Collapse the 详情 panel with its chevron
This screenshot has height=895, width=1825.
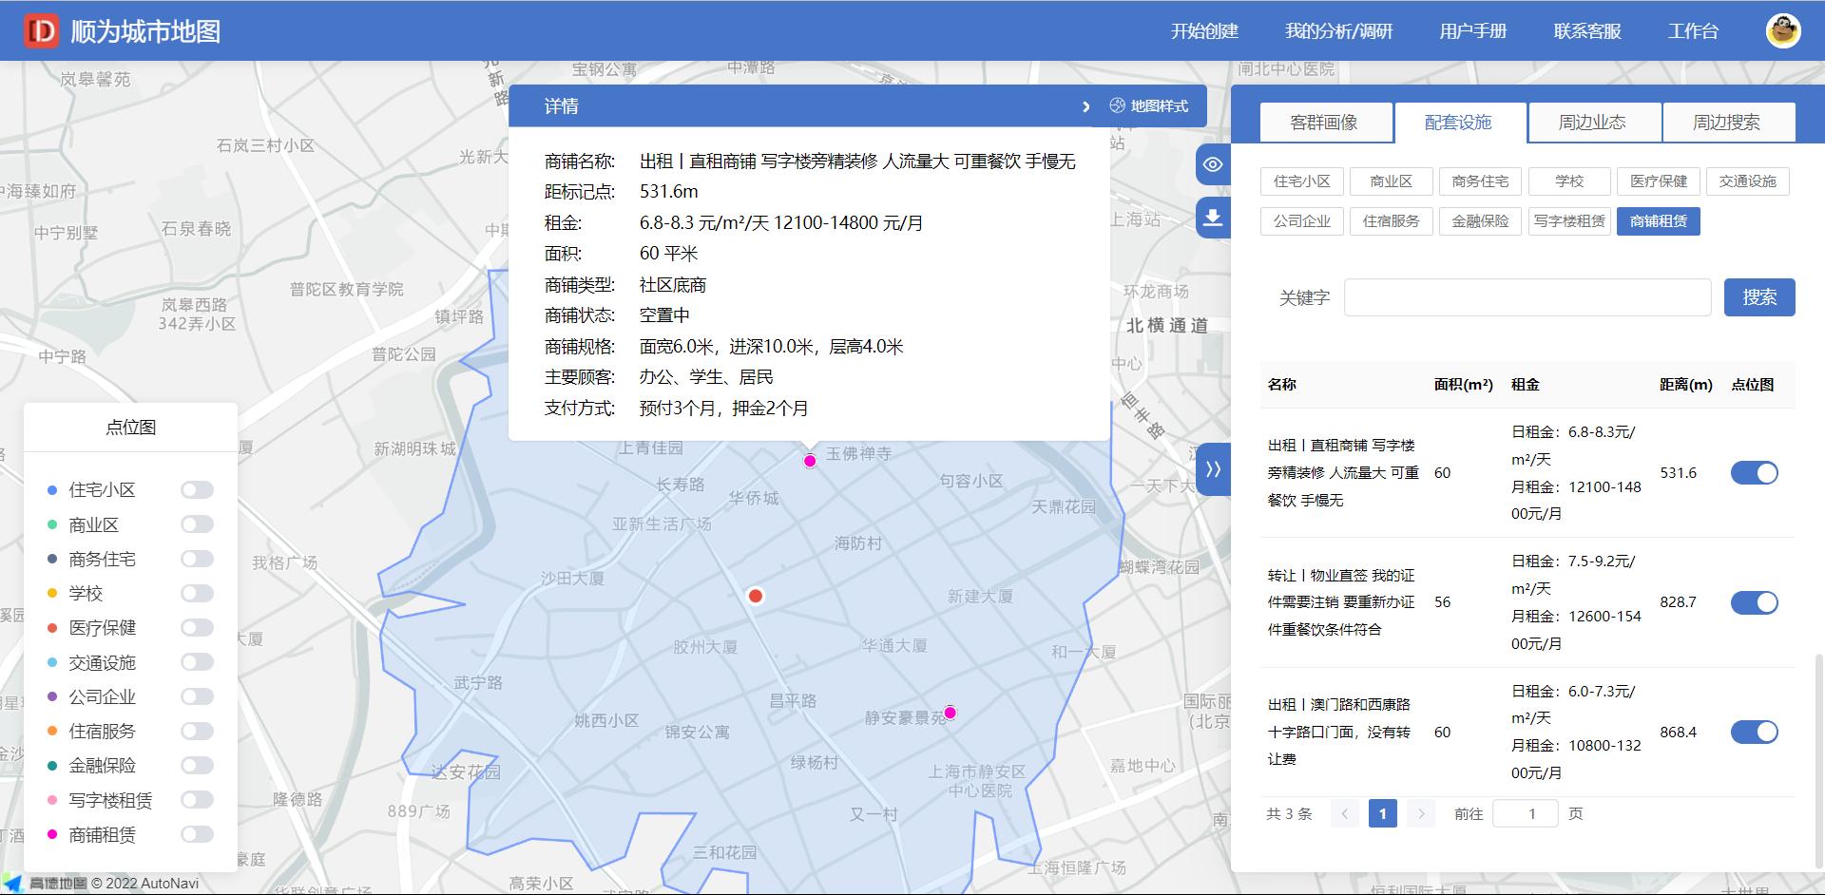point(1086,106)
